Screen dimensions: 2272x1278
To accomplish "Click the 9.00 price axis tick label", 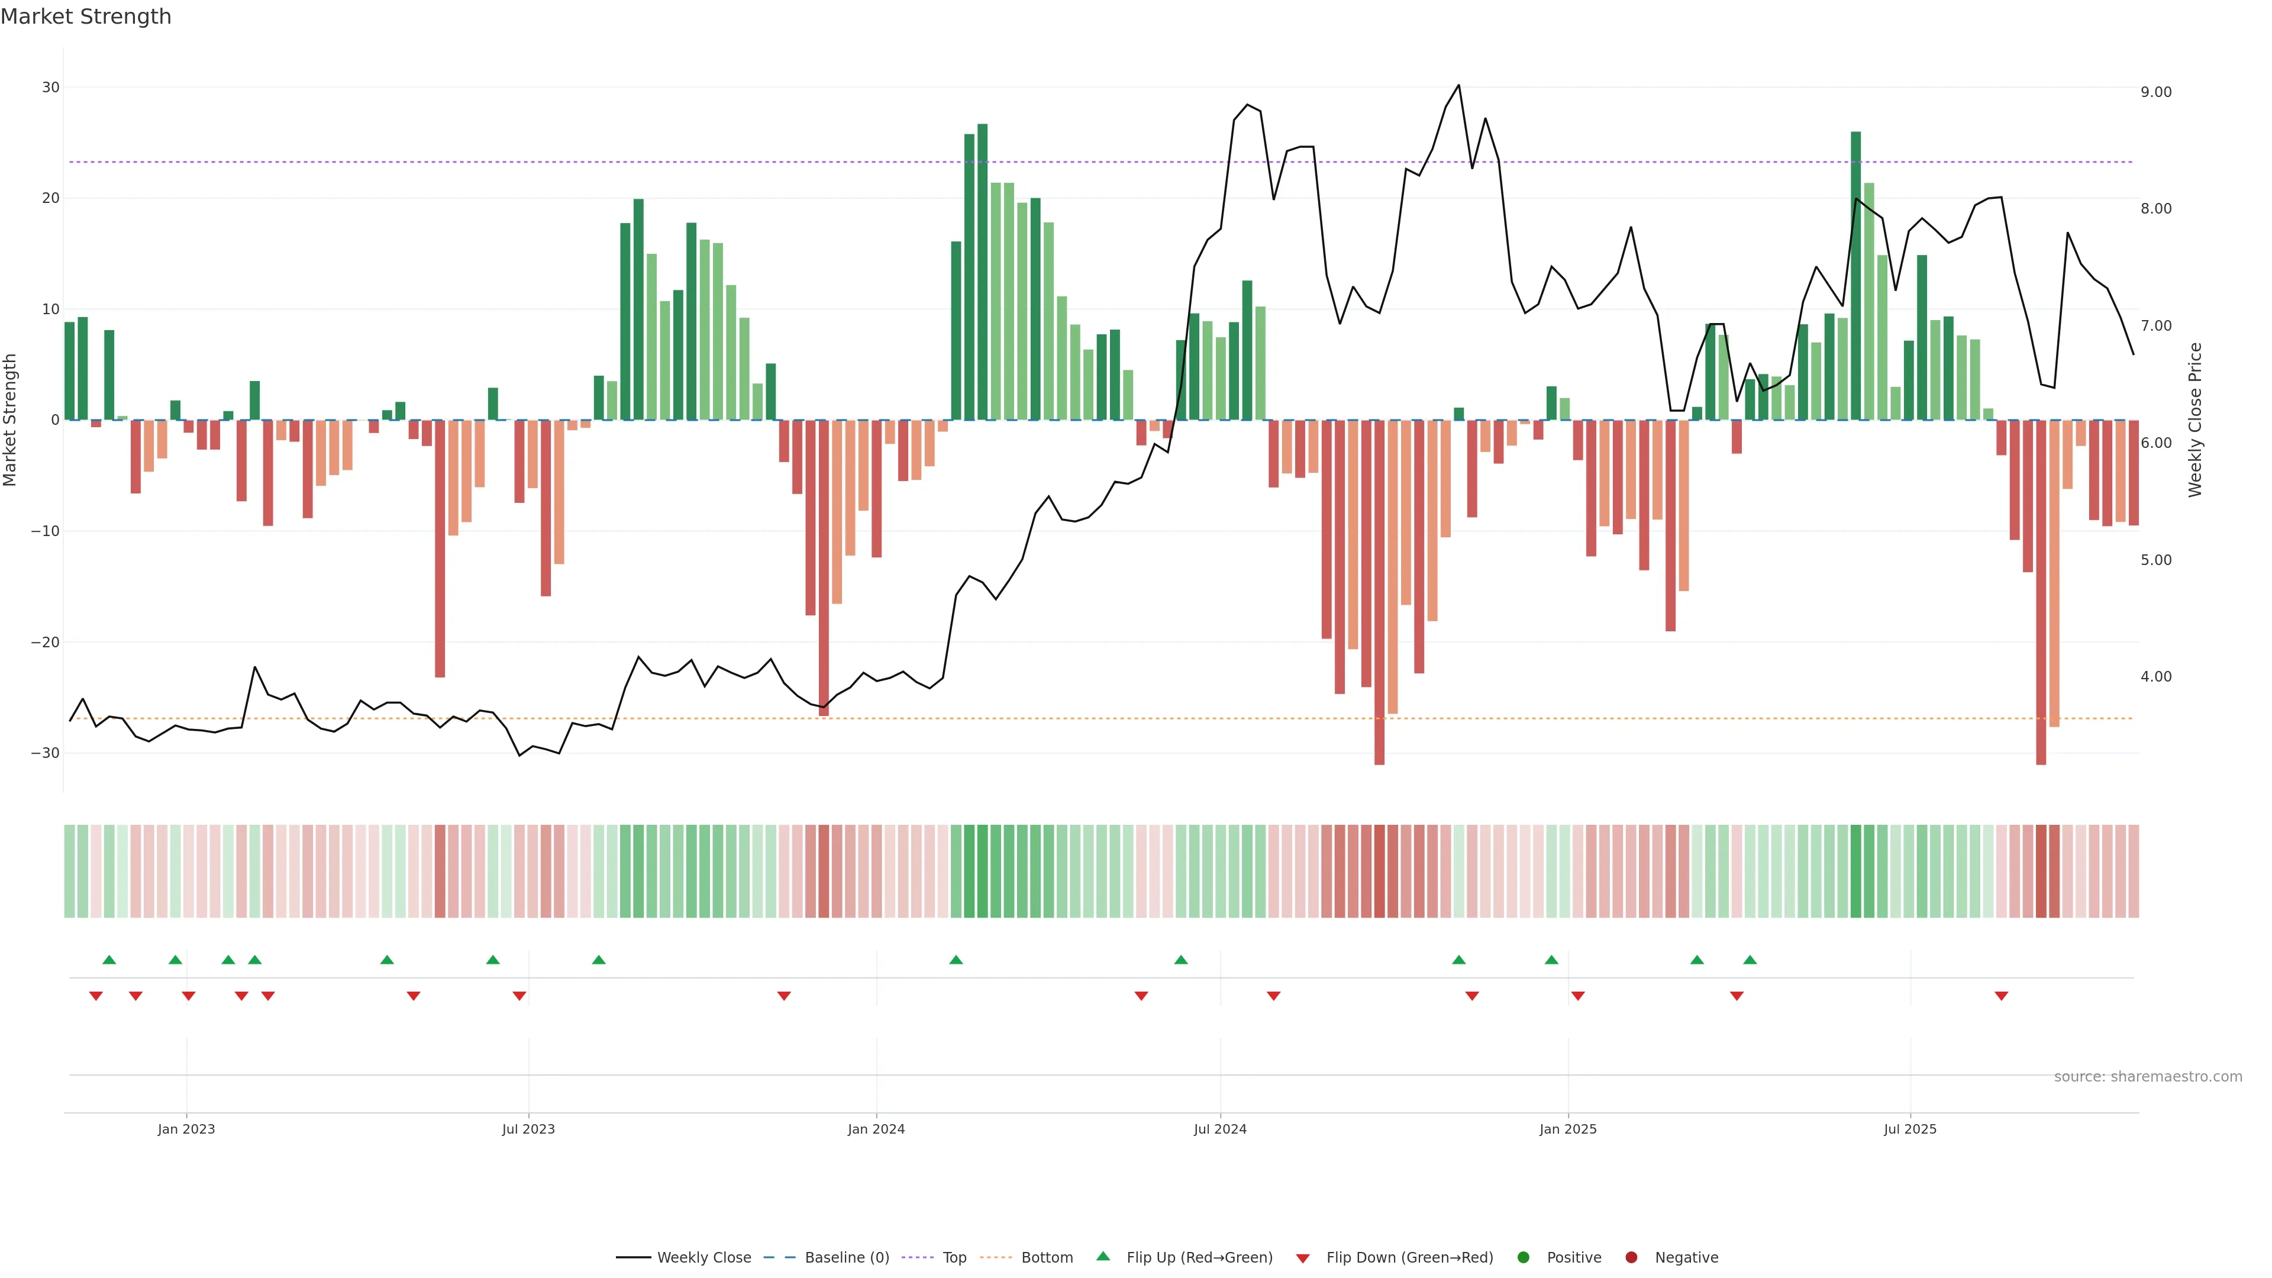I will tap(2155, 92).
